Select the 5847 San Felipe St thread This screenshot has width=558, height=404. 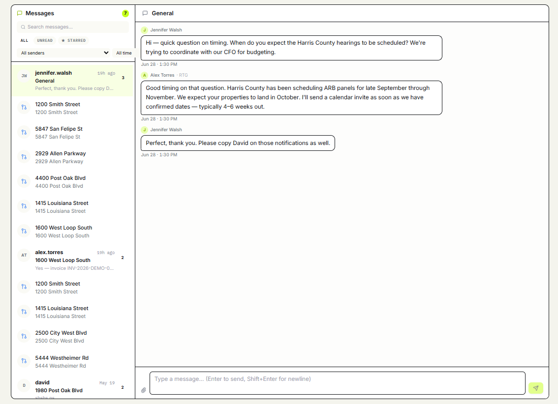(x=72, y=133)
